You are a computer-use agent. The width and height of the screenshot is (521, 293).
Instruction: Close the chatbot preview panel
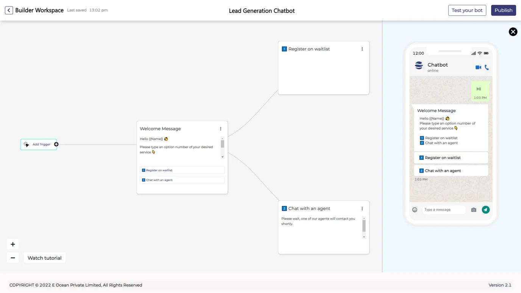click(x=513, y=32)
